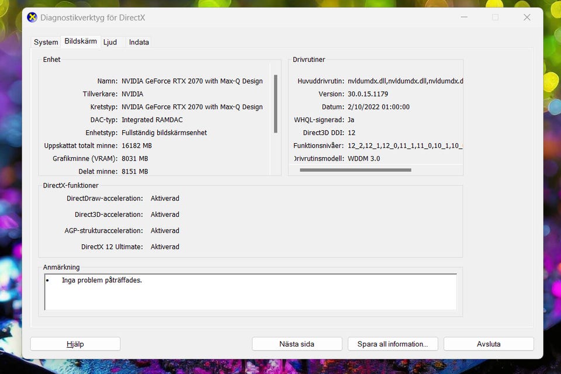Click the Fullständig bildskärmsenhet value

coord(164,133)
